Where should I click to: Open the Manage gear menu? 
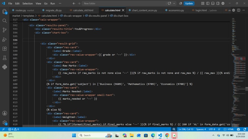pyautogui.click(x=4, y=123)
